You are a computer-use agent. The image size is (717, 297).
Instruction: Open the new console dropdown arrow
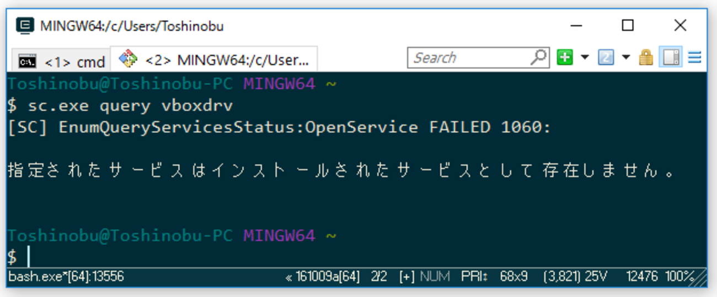[585, 57]
